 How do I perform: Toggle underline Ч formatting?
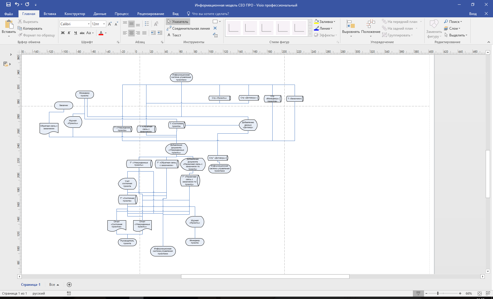(75, 33)
